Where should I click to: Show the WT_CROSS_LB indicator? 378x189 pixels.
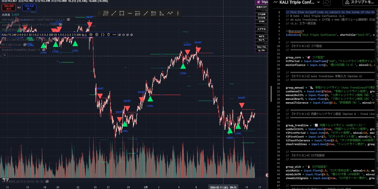47,182
